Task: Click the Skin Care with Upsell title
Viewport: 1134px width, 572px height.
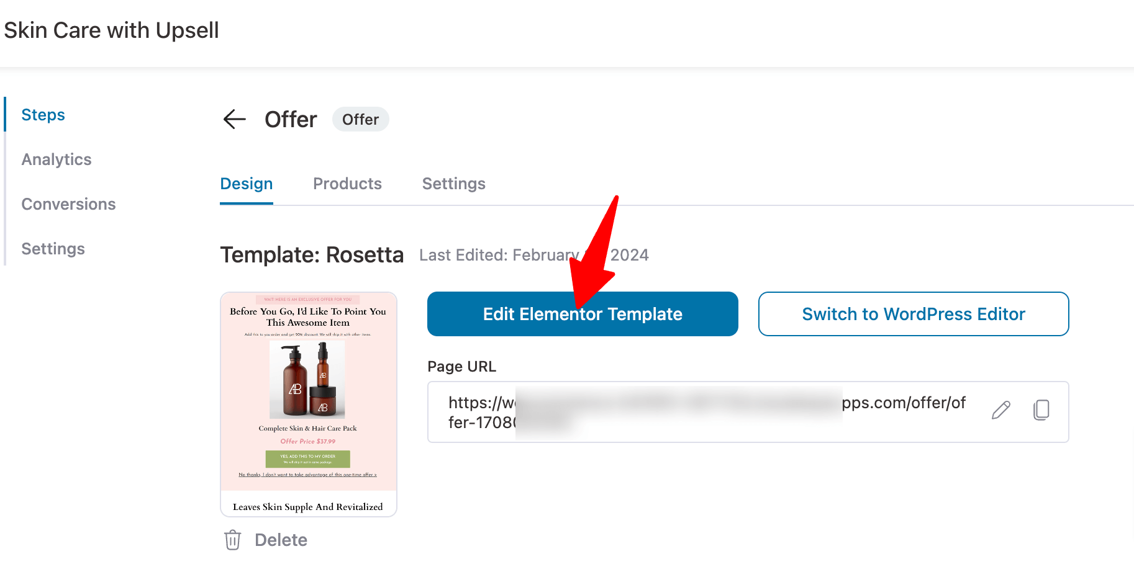Action: tap(112, 30)
